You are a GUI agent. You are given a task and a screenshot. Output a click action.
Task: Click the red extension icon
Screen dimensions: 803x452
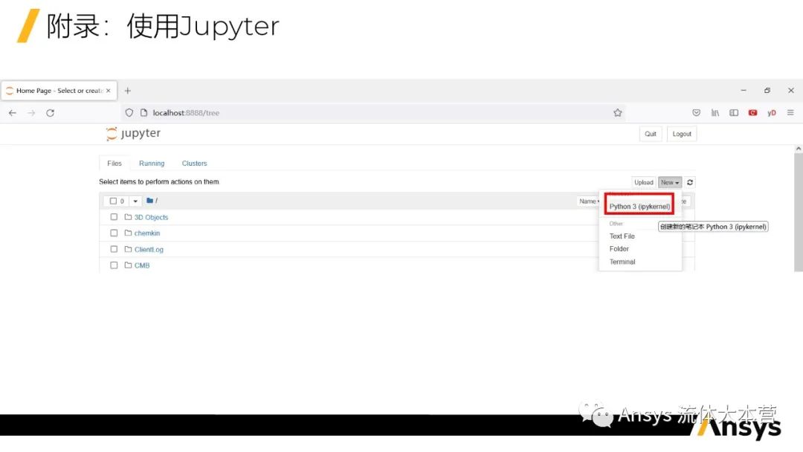pos(752,112)
